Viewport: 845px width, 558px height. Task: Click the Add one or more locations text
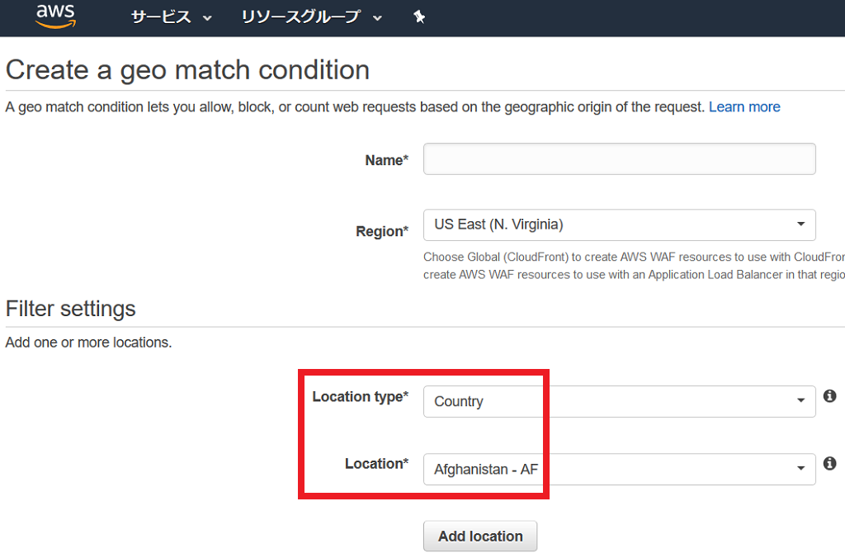[x=88, y=343]
